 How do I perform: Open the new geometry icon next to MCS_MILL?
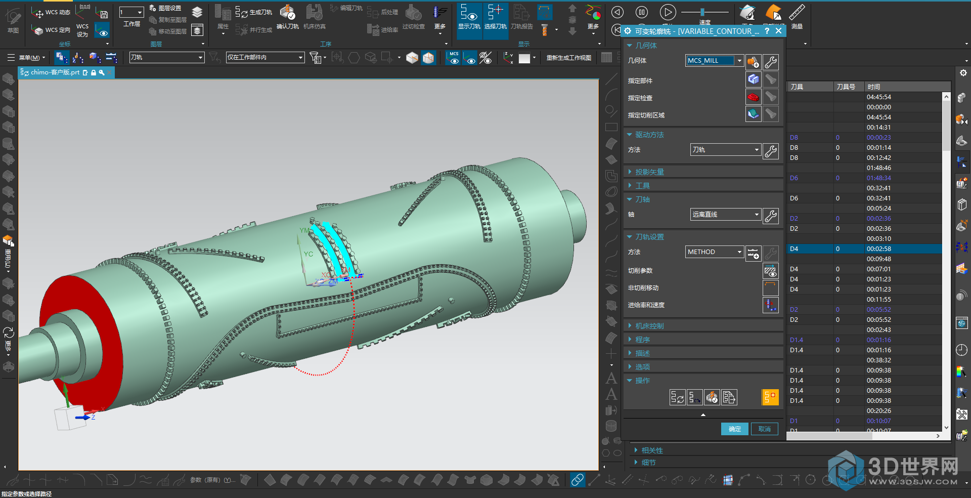[753, 62]
